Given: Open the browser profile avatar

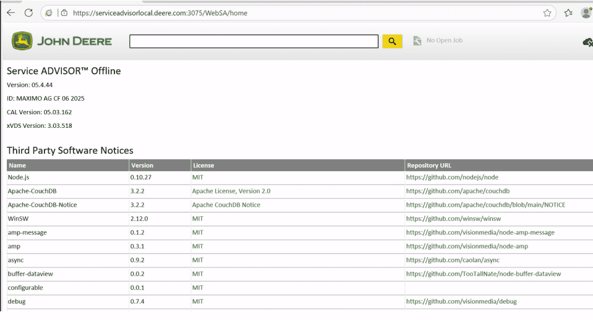Looking at the screenshot, I should (x=586, y=12).
